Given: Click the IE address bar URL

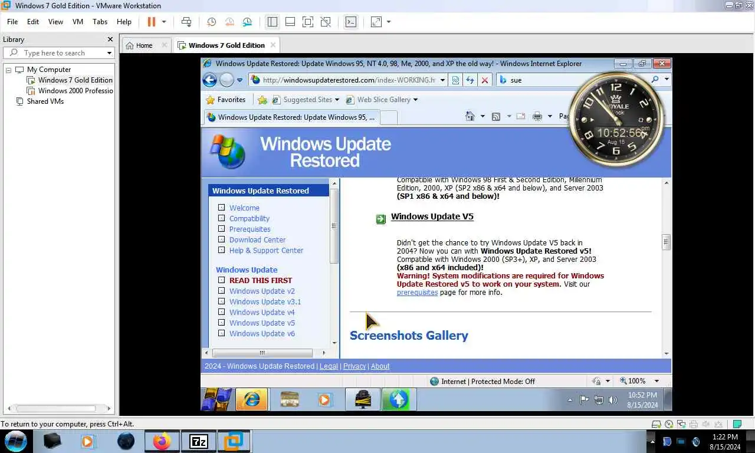Looking at the screenshot, I should [349, 80].
